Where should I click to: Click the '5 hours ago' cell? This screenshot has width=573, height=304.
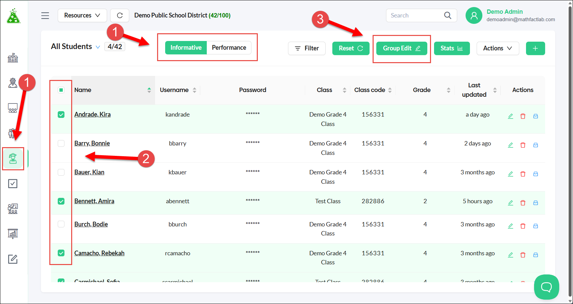[x=478, y=201]
